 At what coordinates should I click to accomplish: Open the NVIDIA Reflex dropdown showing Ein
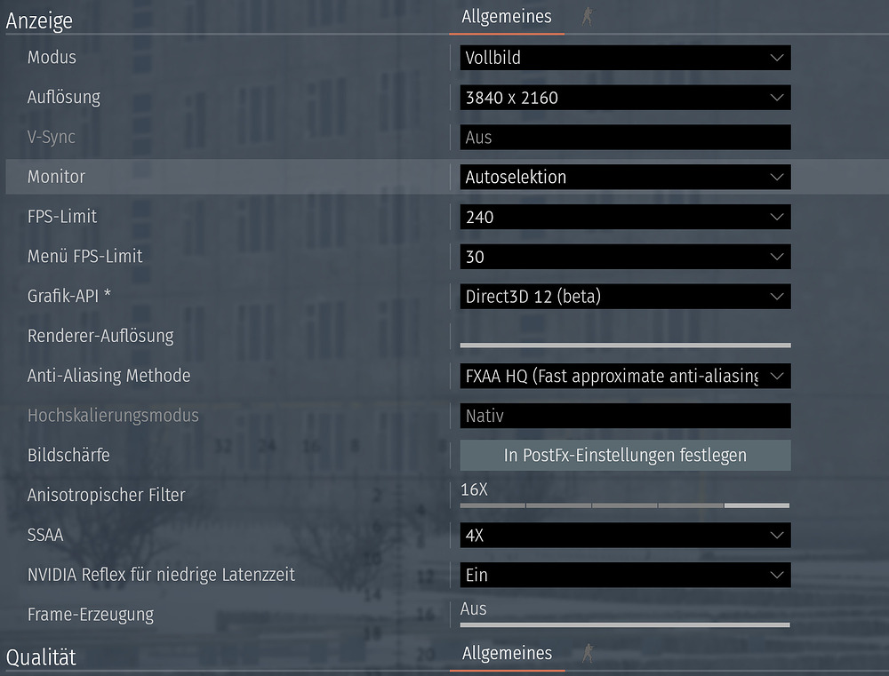[625, 575]
